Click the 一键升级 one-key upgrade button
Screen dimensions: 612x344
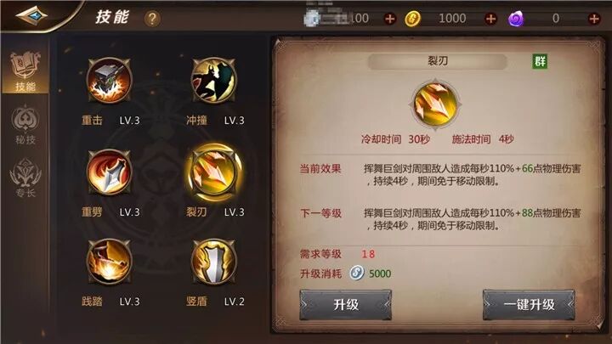click(x=529, y=305)
